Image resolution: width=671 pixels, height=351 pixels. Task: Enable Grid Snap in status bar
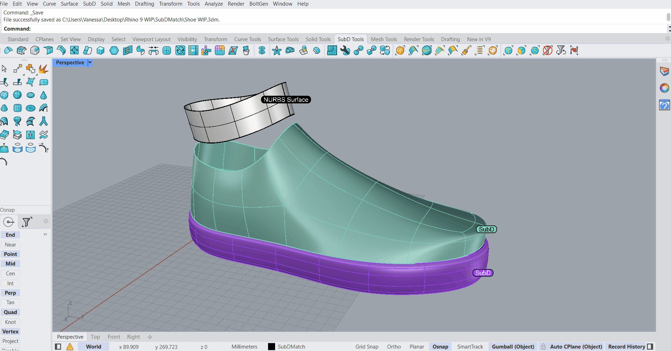coord(367,347)
